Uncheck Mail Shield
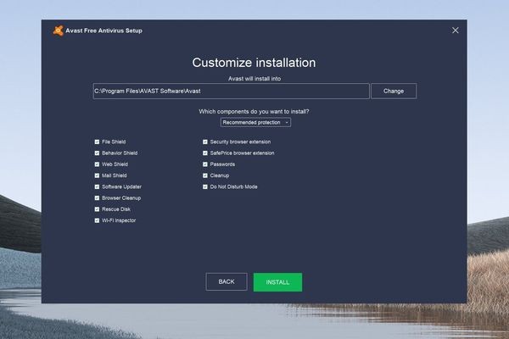The width and height of the screenshot is (509, 339). 97,175
